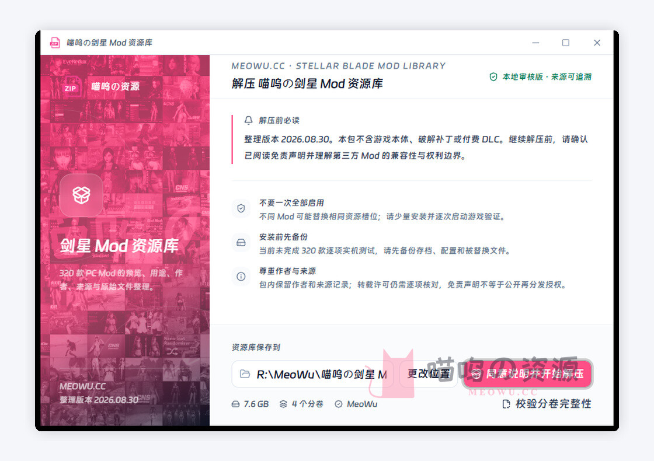
Task: Click 本地审核版 · 来源可追溯 badge text
Action: pyautogui.click(x=547, y=76)
